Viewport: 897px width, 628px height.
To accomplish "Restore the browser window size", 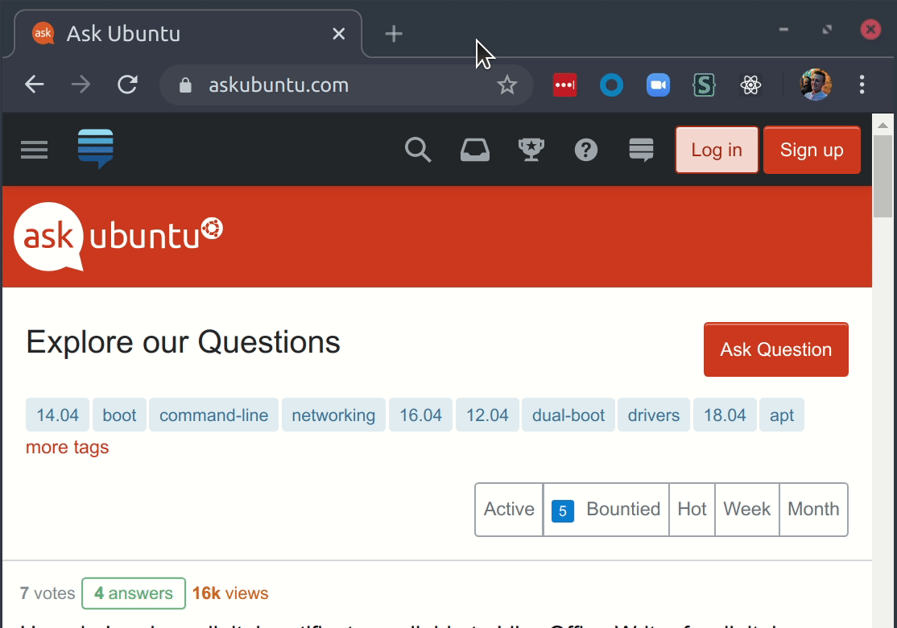I will click(x=827, y=29).
